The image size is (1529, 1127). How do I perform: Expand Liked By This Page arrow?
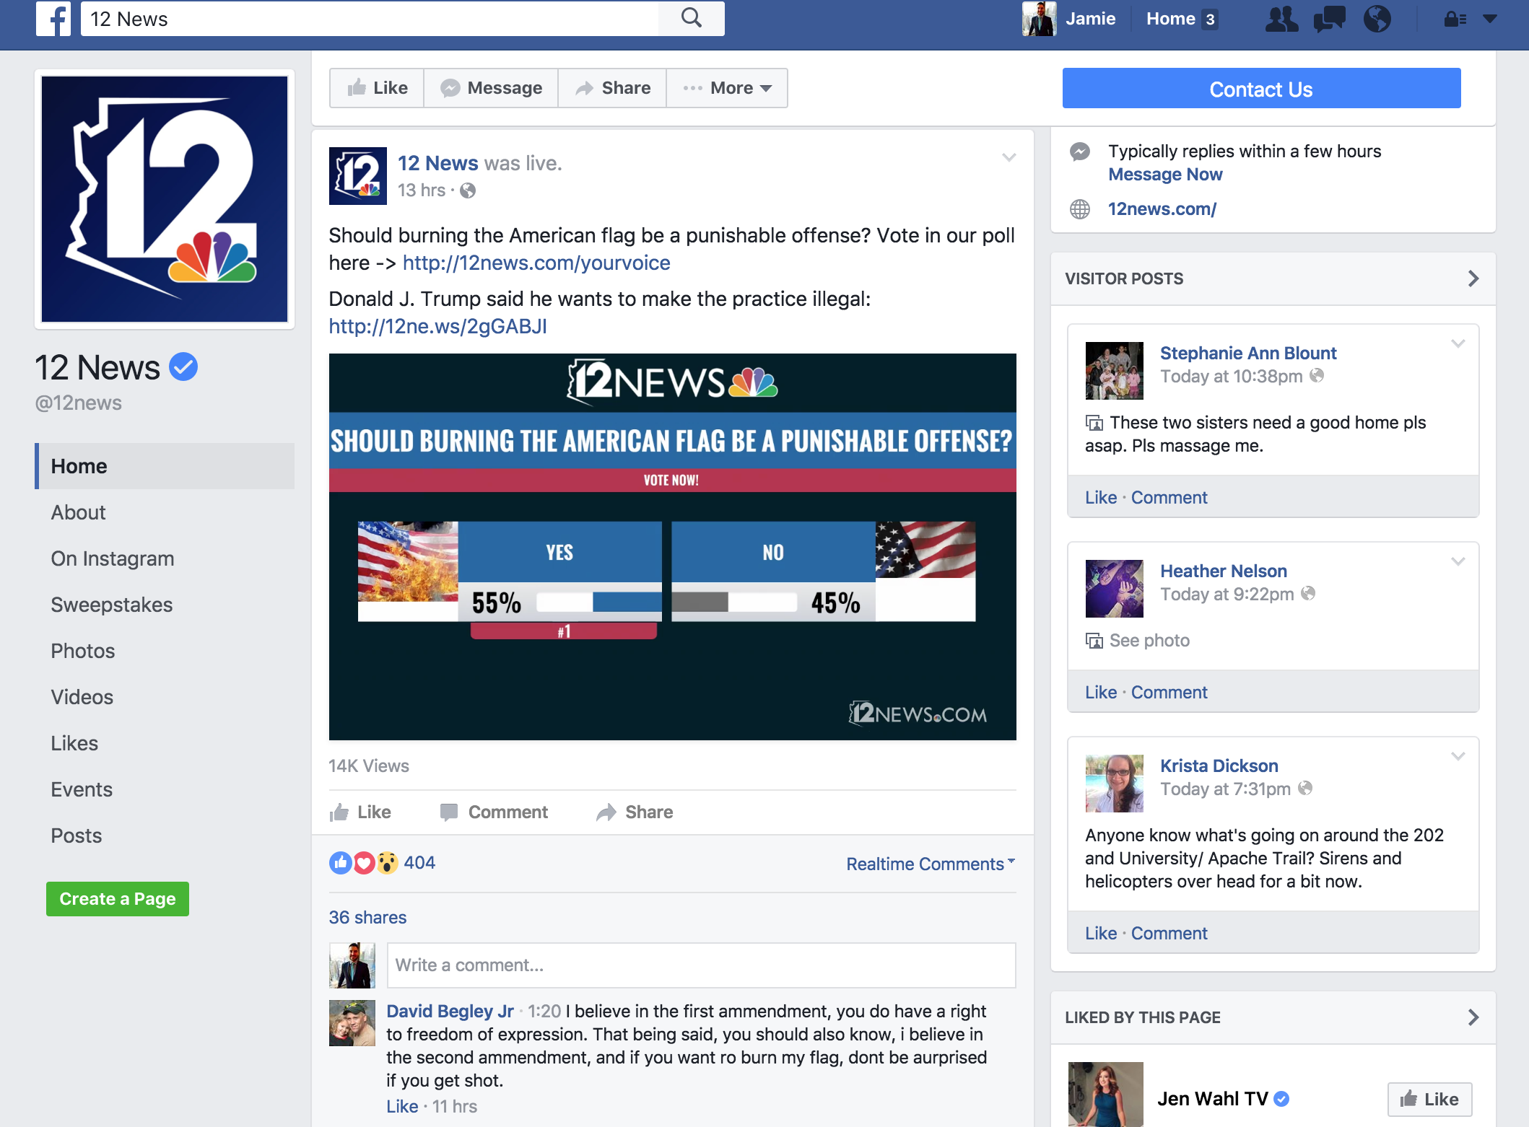pos(1473,1017)
